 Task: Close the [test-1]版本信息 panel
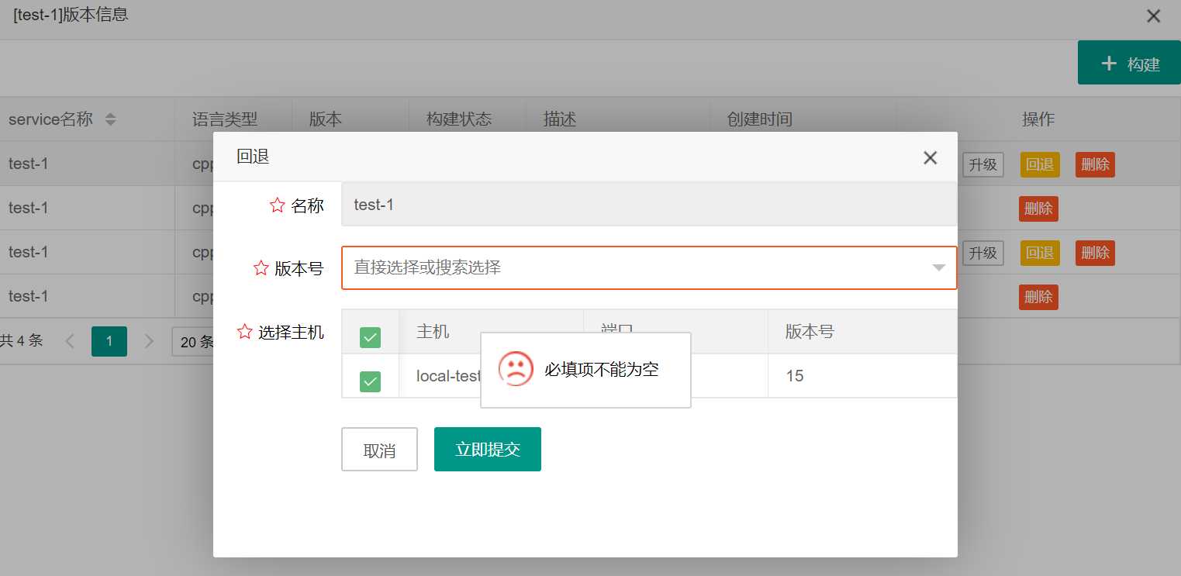click(x=1153, y=16)
